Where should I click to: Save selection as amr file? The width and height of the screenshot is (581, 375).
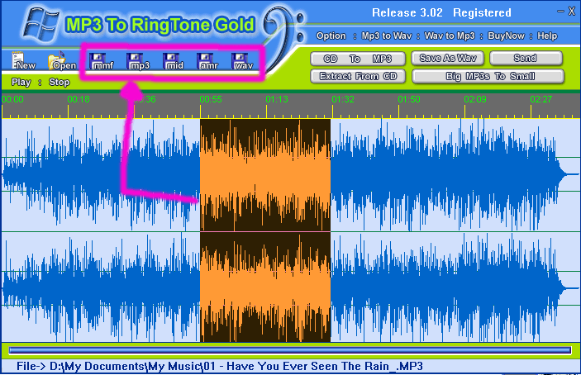pyautogui.click(x=207, y=61)
